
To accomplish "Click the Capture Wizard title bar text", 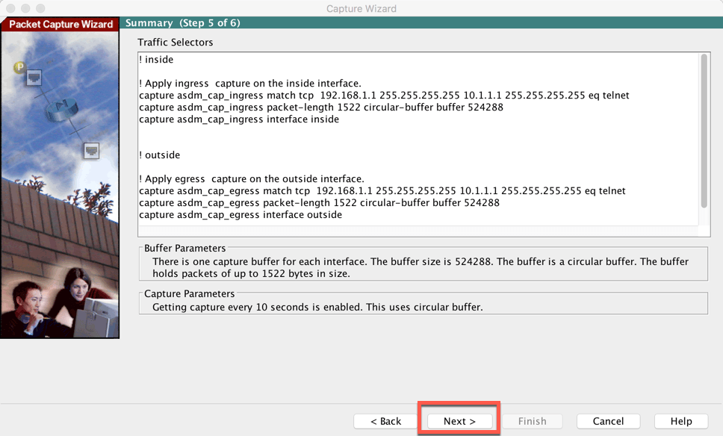I will (361, 8).
